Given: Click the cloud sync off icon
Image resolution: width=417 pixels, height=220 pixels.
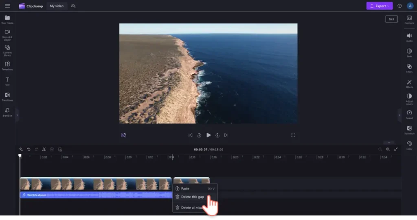Looking at the screenshot, I should tap(73, 6).
